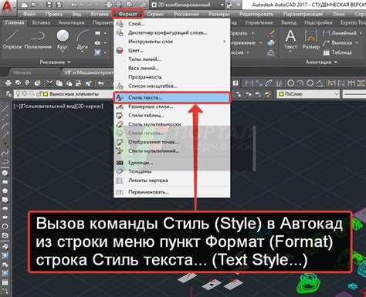Toggle the lock icon of current layer
This screenshot has height=297, width=366.
[x=40, y=94]
